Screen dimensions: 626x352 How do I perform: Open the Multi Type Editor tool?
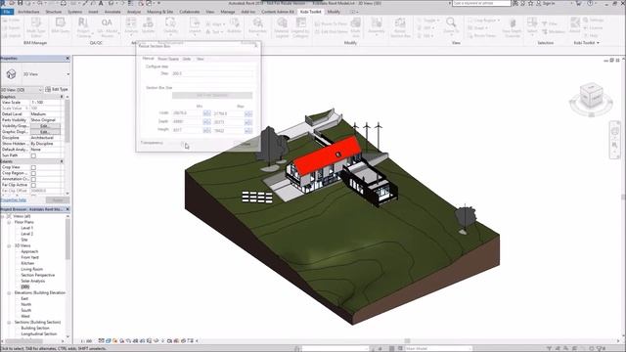[36, 26]
